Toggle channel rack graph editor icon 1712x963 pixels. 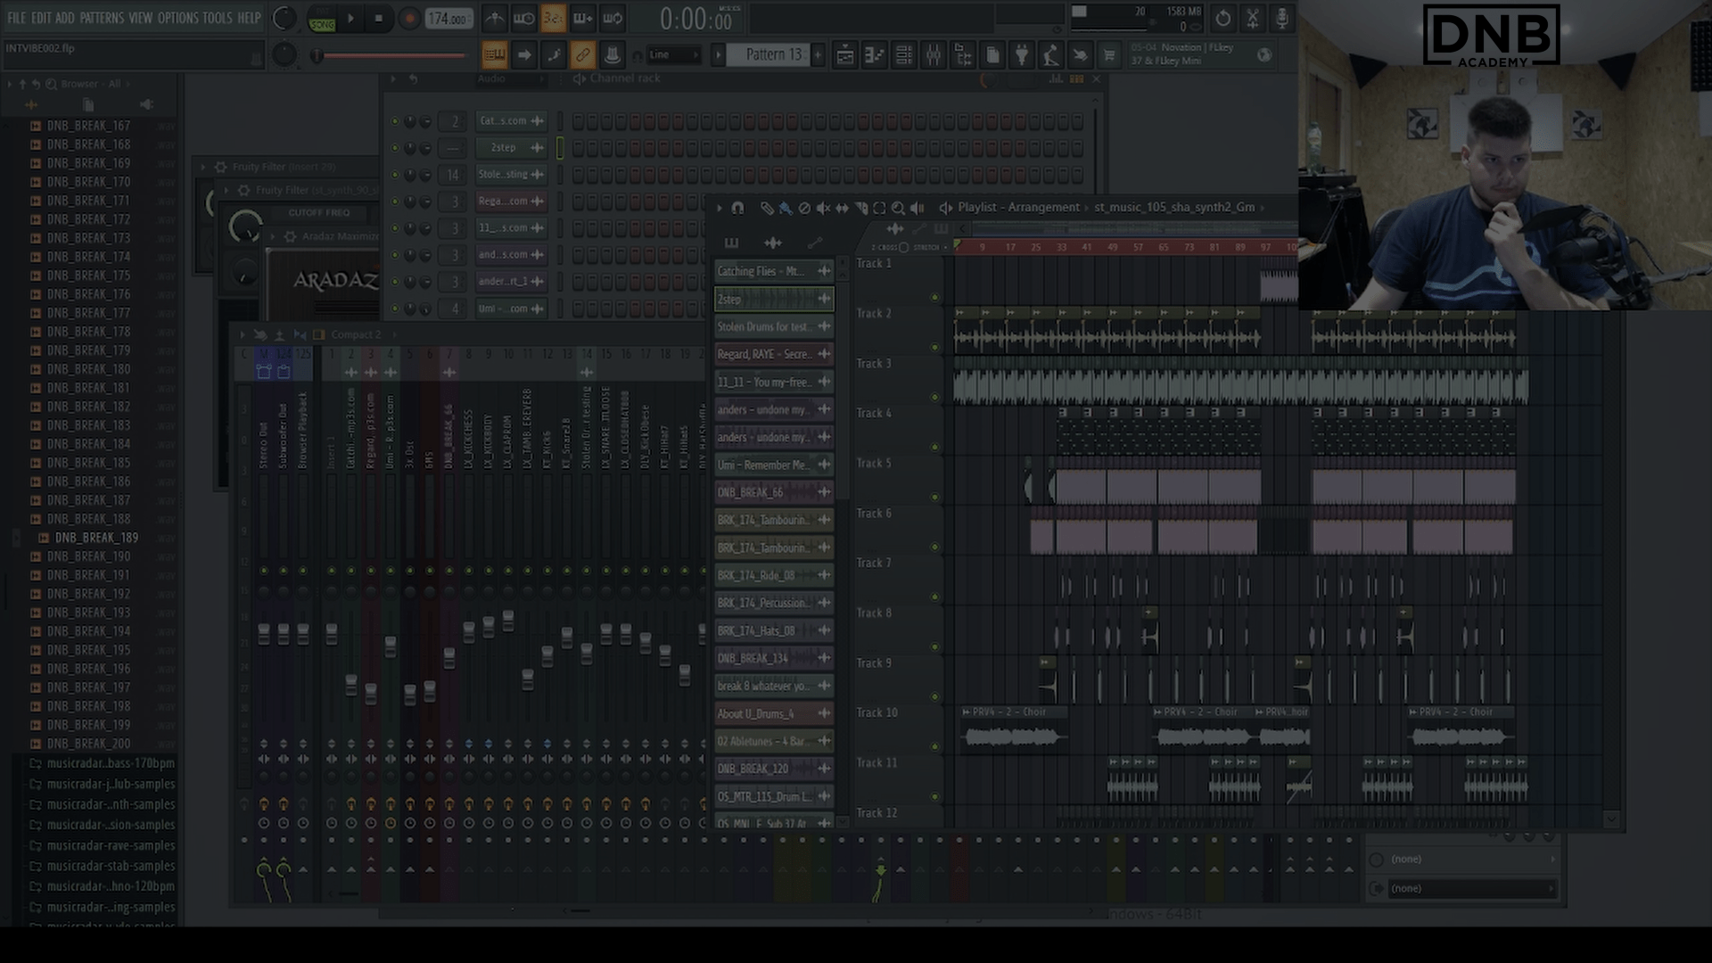coord(1057,79)
